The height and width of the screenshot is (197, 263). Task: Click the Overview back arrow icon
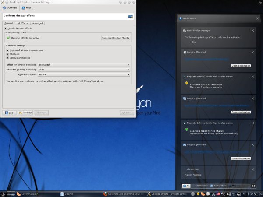[5, 8]
